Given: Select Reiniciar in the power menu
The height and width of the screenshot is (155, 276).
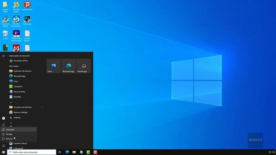Looking at the screenshot, I should tap(19, 139).
